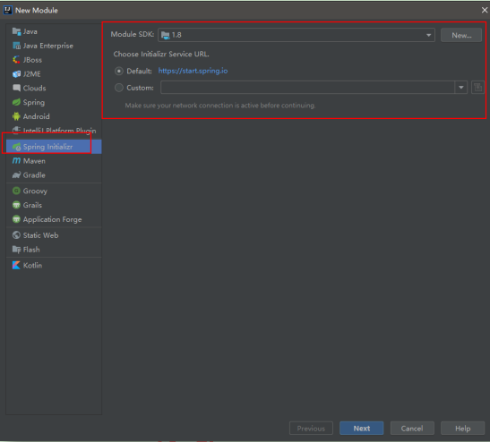Select the Static Web globe icon
Image resolution: width=490 pixels, height=442 pixels.
[16, 235]
